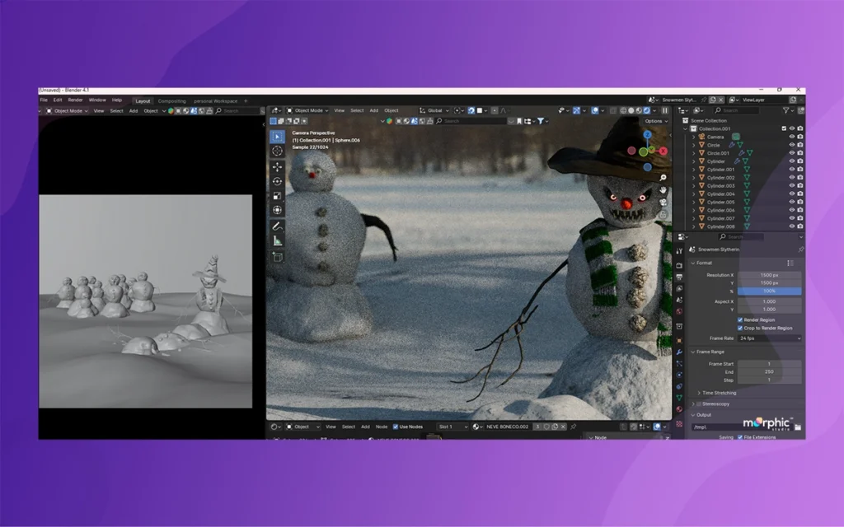This screenshot has width=844, height=527.
Task: Select the 3D Cursor tool
Action: click(x=277, y=152)
